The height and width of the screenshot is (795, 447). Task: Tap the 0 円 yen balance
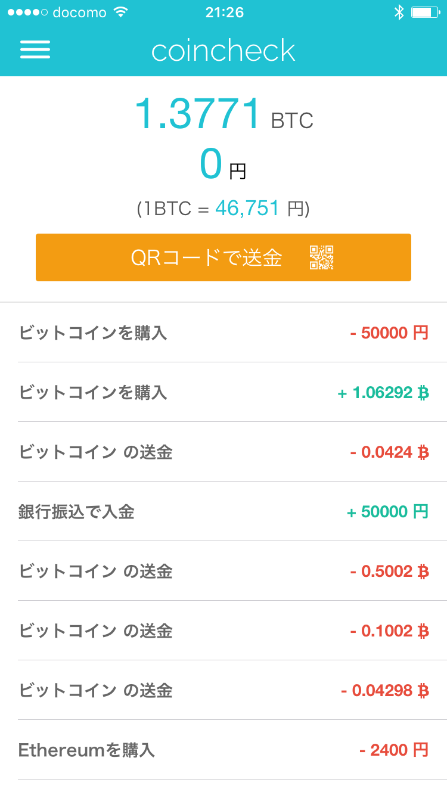[222, 166]
